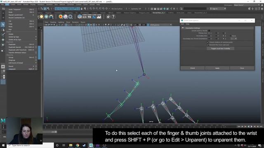Open the Symmetry Off dropdown
Image resolution: width=264 pixels, height=148 pixels.
137,9
